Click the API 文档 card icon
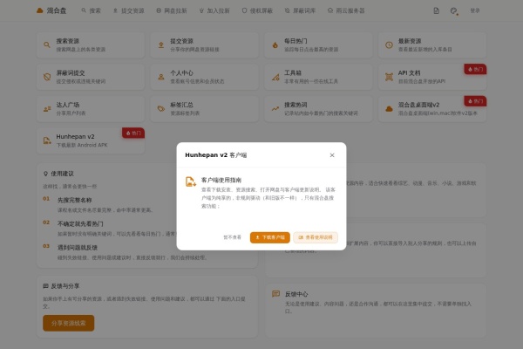Screen dimensions: 523x349 389,77
